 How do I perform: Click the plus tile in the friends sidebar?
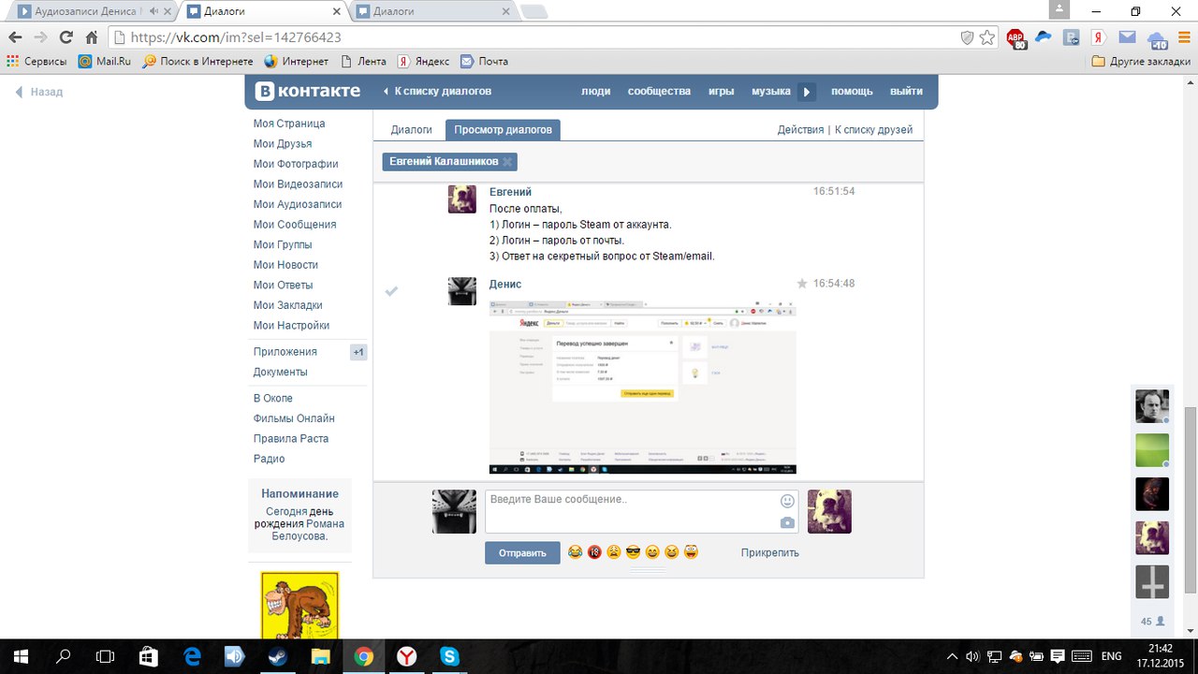[x=1152, y=582]
